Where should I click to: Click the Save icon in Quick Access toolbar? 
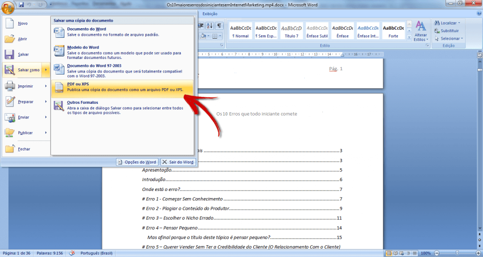coord(21,5)
